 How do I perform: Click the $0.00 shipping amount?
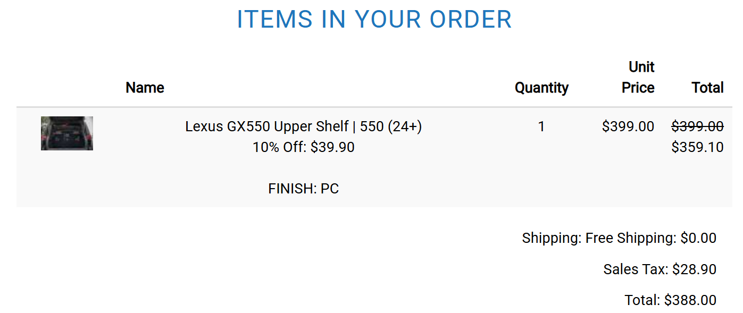(x=698, y=238)
